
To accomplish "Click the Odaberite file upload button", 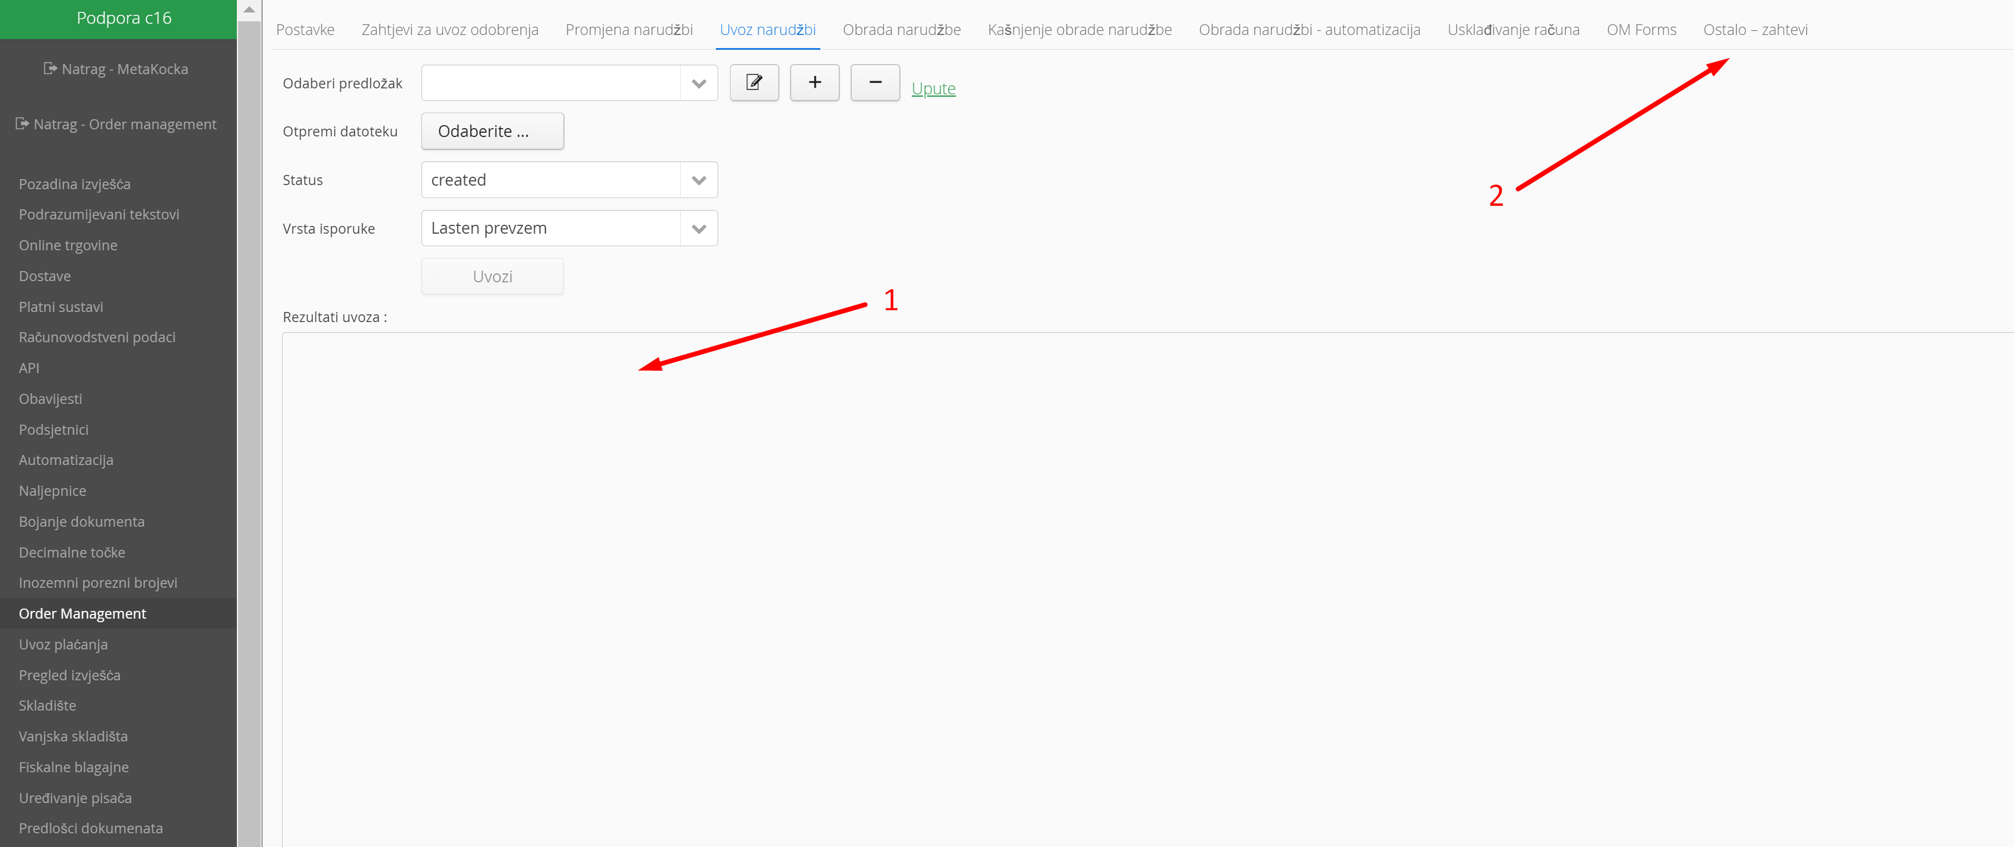I will click(x=491, y=131).
